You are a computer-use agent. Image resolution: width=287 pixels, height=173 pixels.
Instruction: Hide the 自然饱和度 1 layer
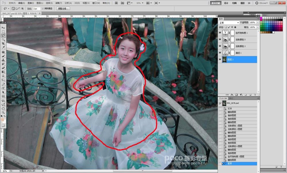220,33
